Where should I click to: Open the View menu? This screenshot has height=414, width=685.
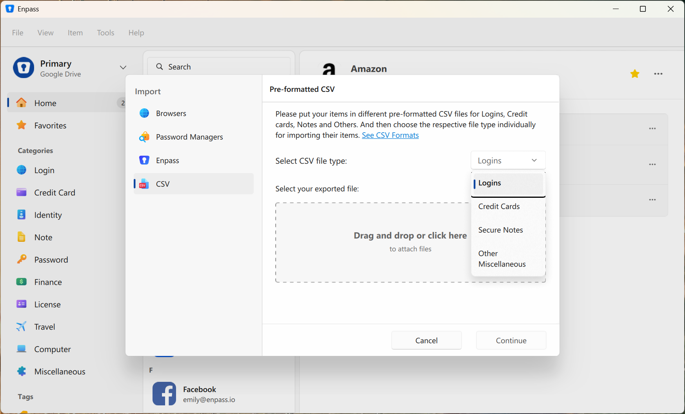(x=45, y=33)
